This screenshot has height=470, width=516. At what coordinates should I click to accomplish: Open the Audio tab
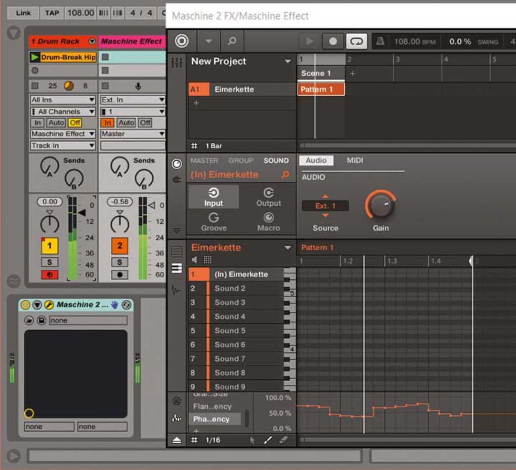point(316,160)
